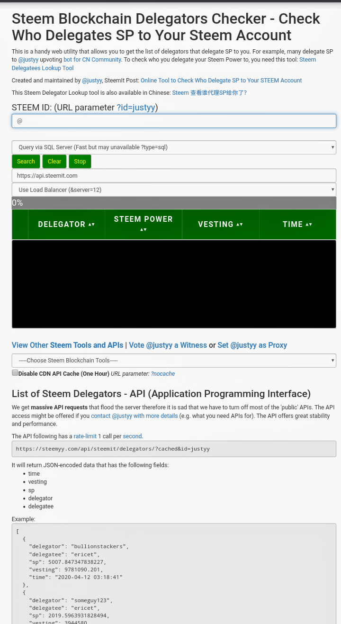This screenshot has height=624, width=341.
Task: Open bot for CN Community link
Action: pyautogui.click(x=92, y=60)
